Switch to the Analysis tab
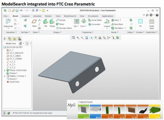 click(x=25, y=16)
